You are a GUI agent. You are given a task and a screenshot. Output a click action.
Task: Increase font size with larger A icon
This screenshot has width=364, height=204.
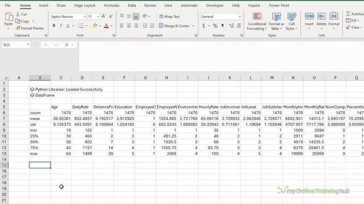click(104, 16)
